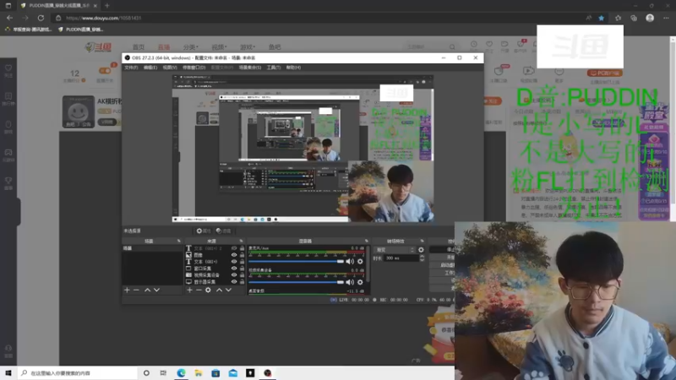Lock the display capture source
Viewport: 676px width, 380px height.
point(242,282)
